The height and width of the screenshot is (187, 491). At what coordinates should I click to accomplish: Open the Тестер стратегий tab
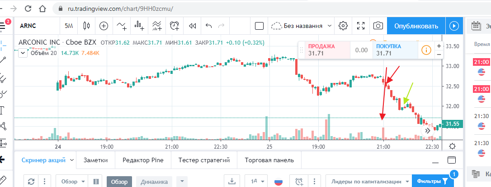[x=207, y=160]
